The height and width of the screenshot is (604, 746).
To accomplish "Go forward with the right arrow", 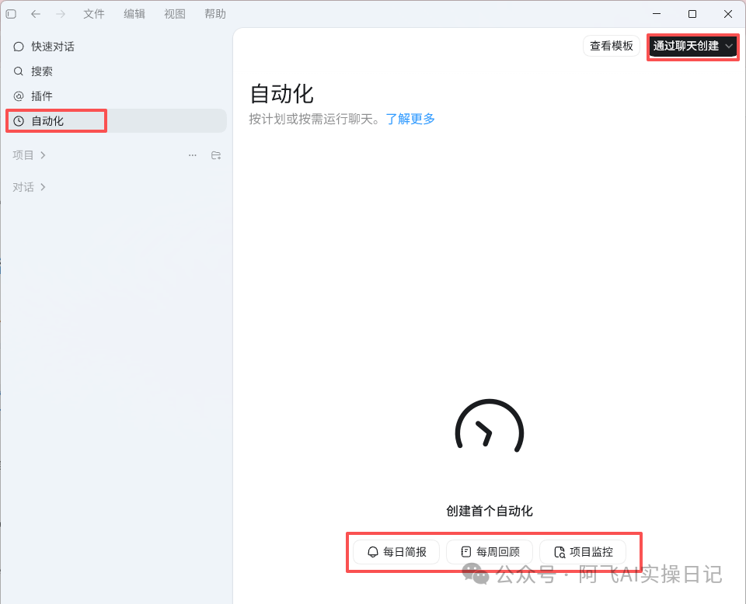I will click(61, 14).
